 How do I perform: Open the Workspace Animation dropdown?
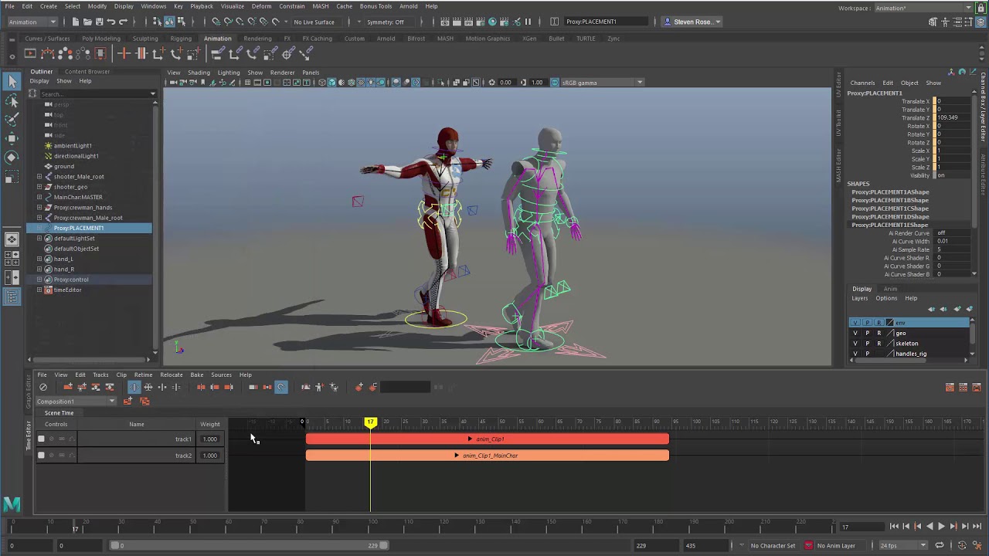point(924,8)
